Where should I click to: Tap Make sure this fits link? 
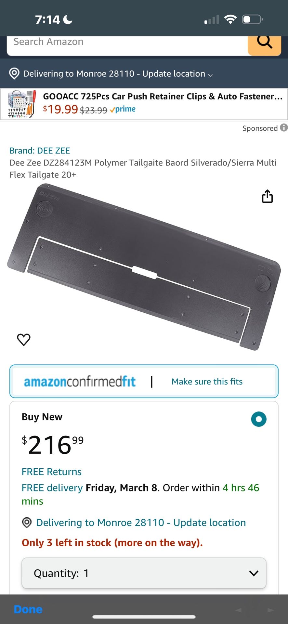207,382
